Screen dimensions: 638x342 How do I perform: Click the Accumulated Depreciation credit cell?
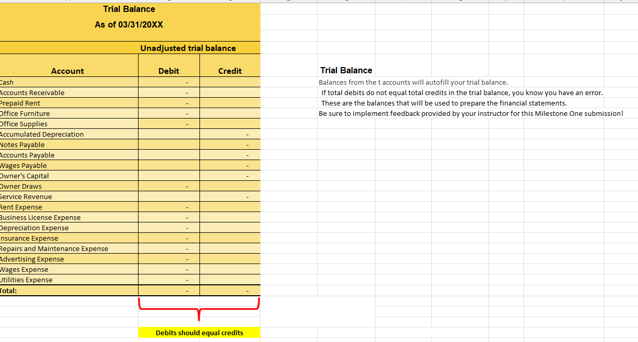tap(230, 134)
